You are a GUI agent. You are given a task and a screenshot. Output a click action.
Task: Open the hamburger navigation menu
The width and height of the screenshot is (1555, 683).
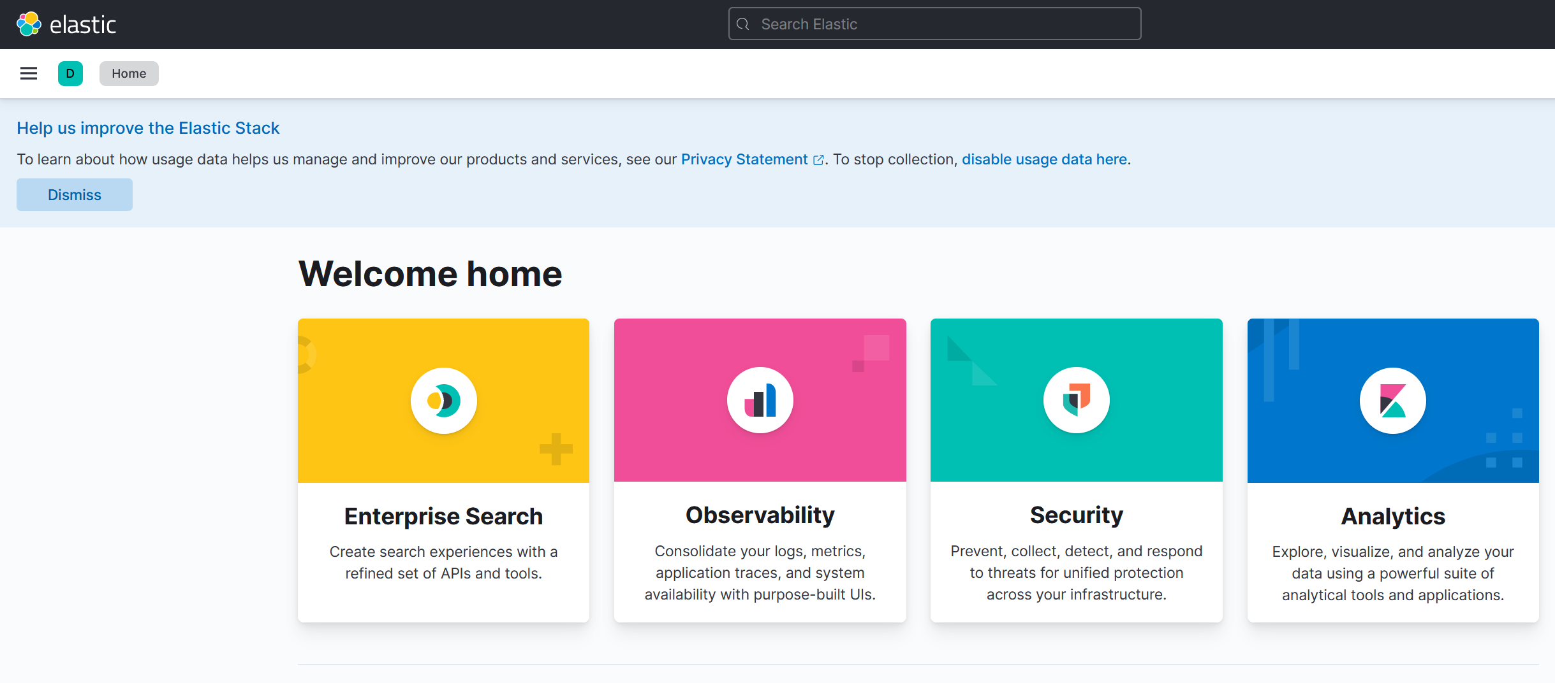(29, 73)
